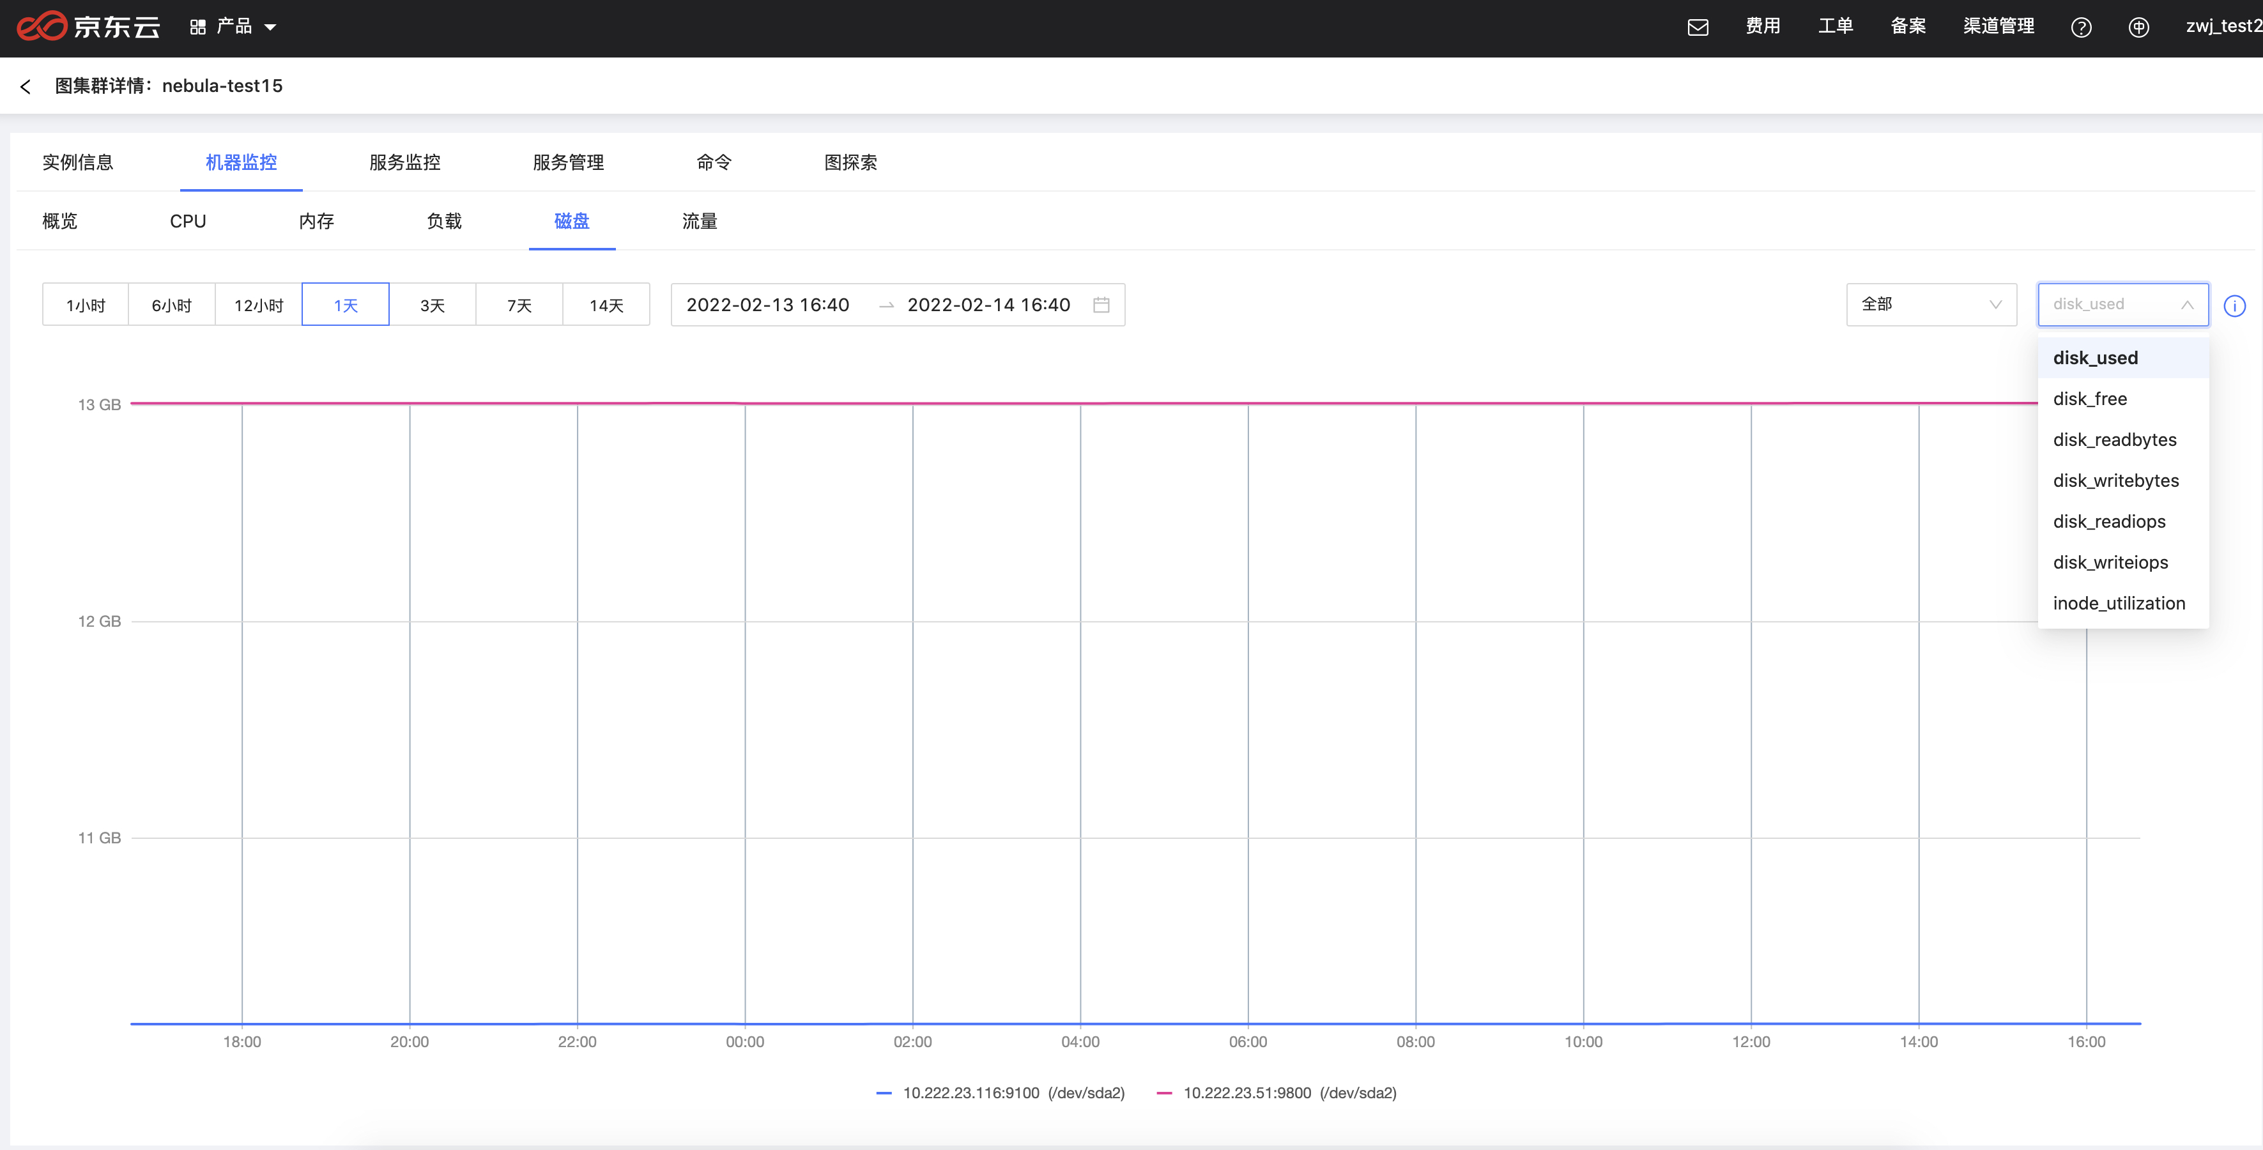Toggle legend series 10.222.23.51:9800 (/dev/sda2)
Image resolution: width=2263 pixels, height=1150 pixels.
[x=1277, y=1093]
